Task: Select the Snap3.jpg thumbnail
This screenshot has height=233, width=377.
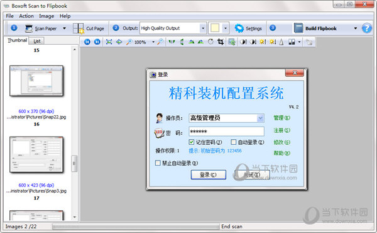Action: click(x=36, y=155)
